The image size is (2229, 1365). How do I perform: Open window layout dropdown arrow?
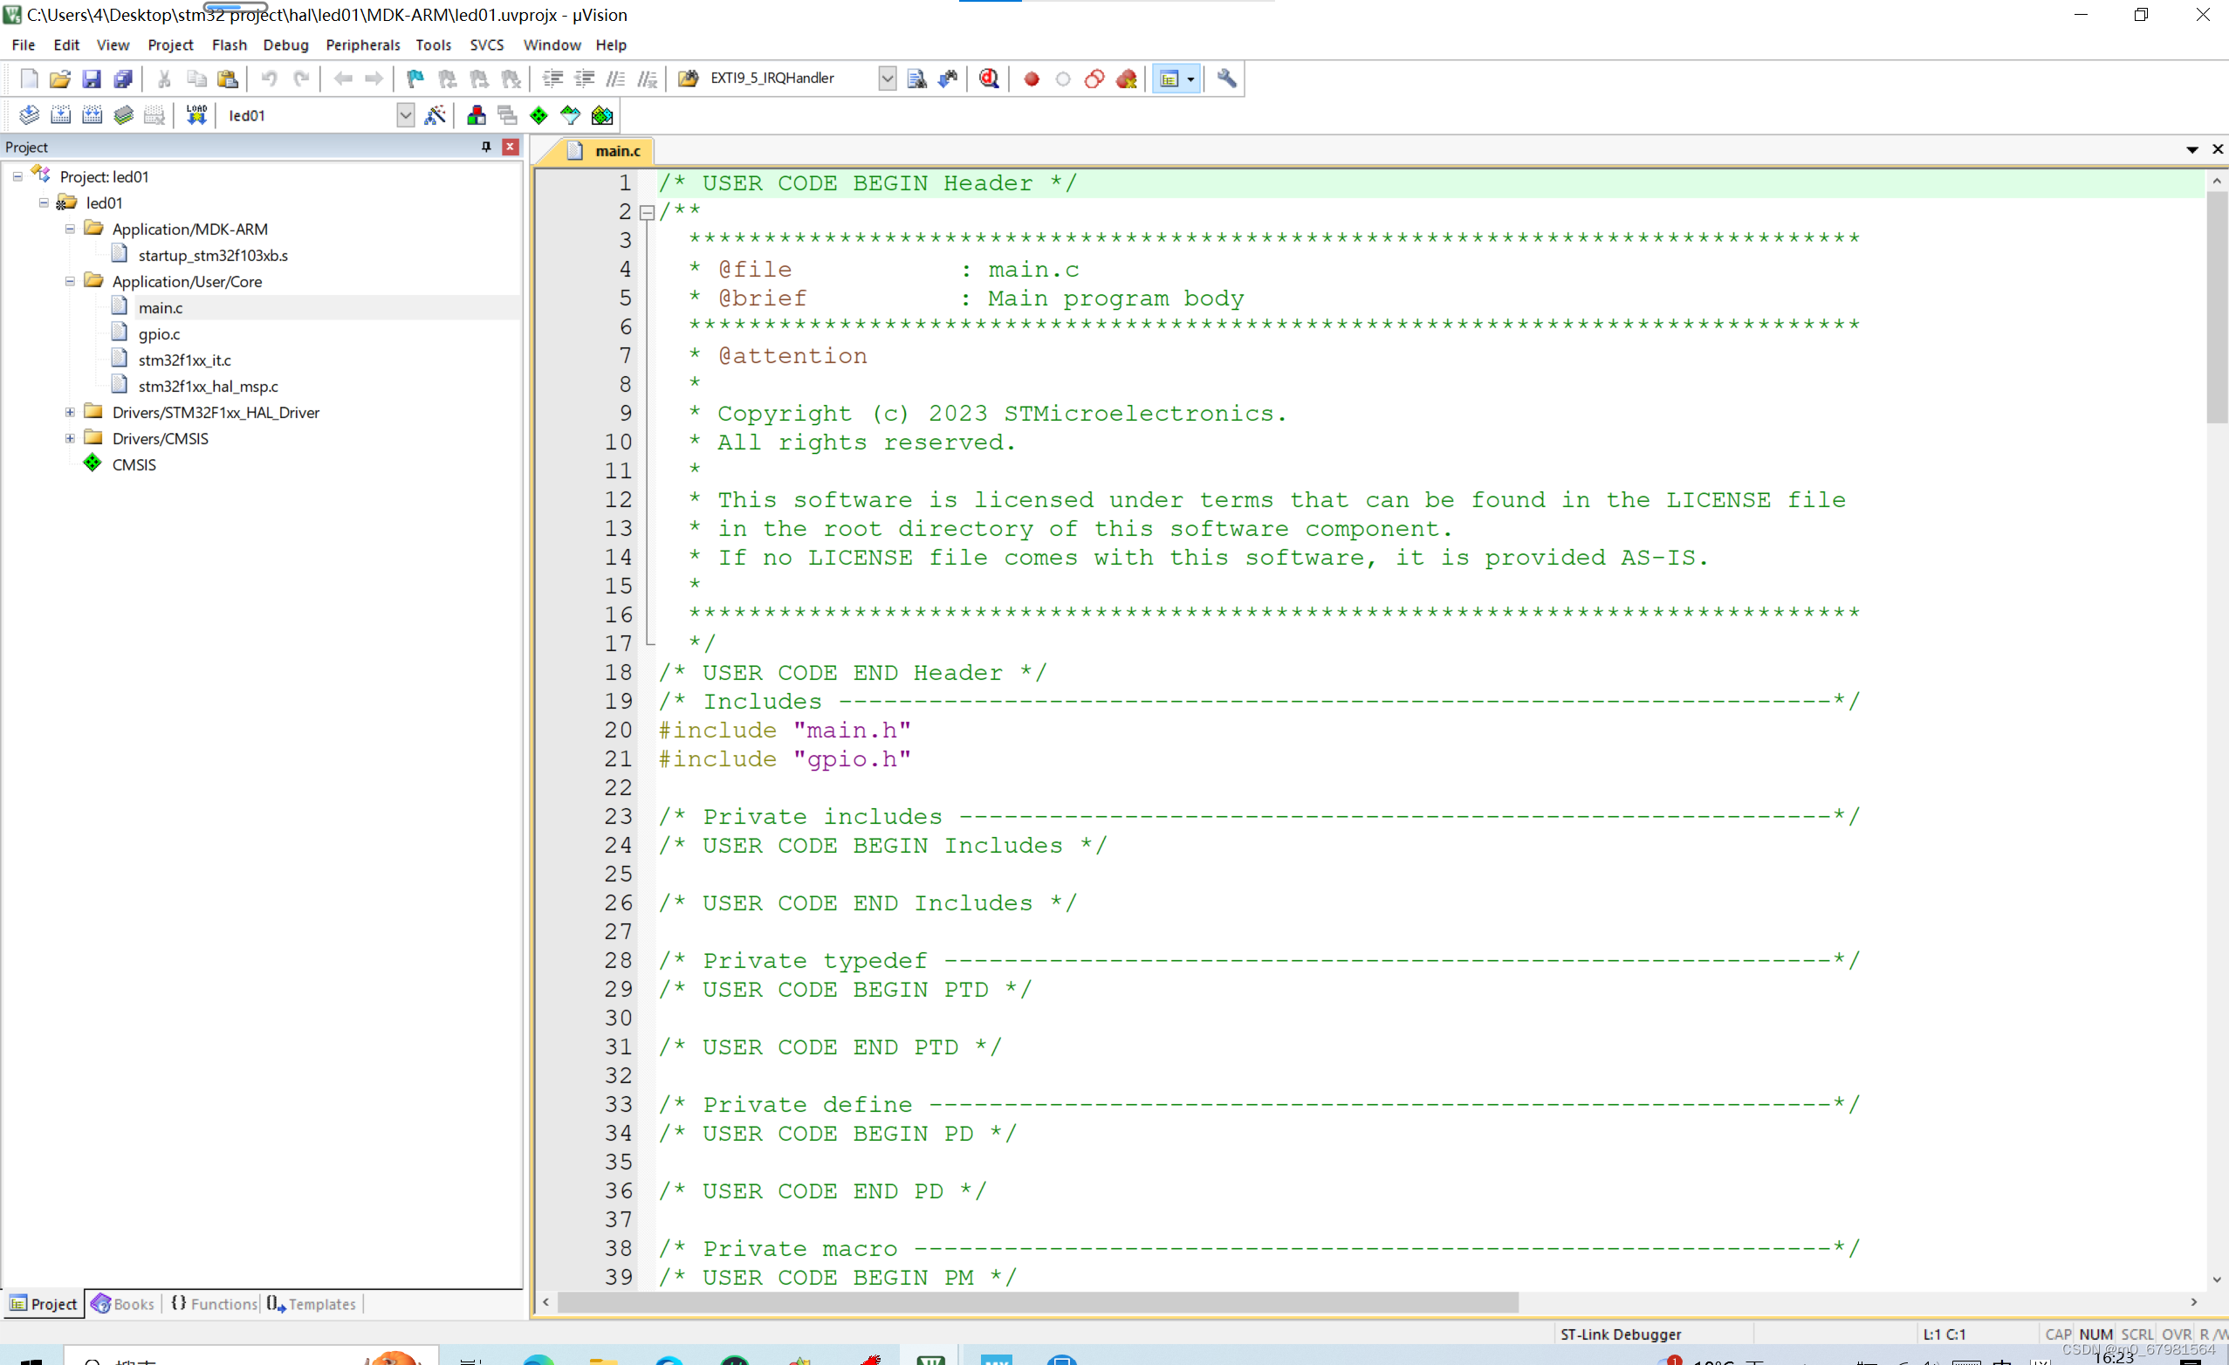tap(1190, 79)
